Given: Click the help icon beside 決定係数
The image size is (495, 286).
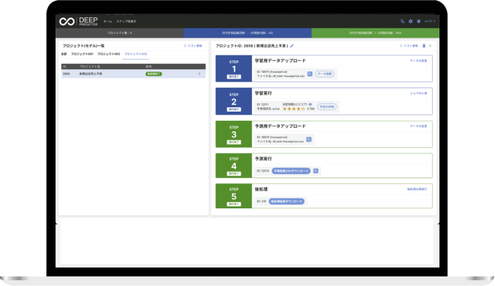Looking at the screenshot, I should [x=310, y=104].
